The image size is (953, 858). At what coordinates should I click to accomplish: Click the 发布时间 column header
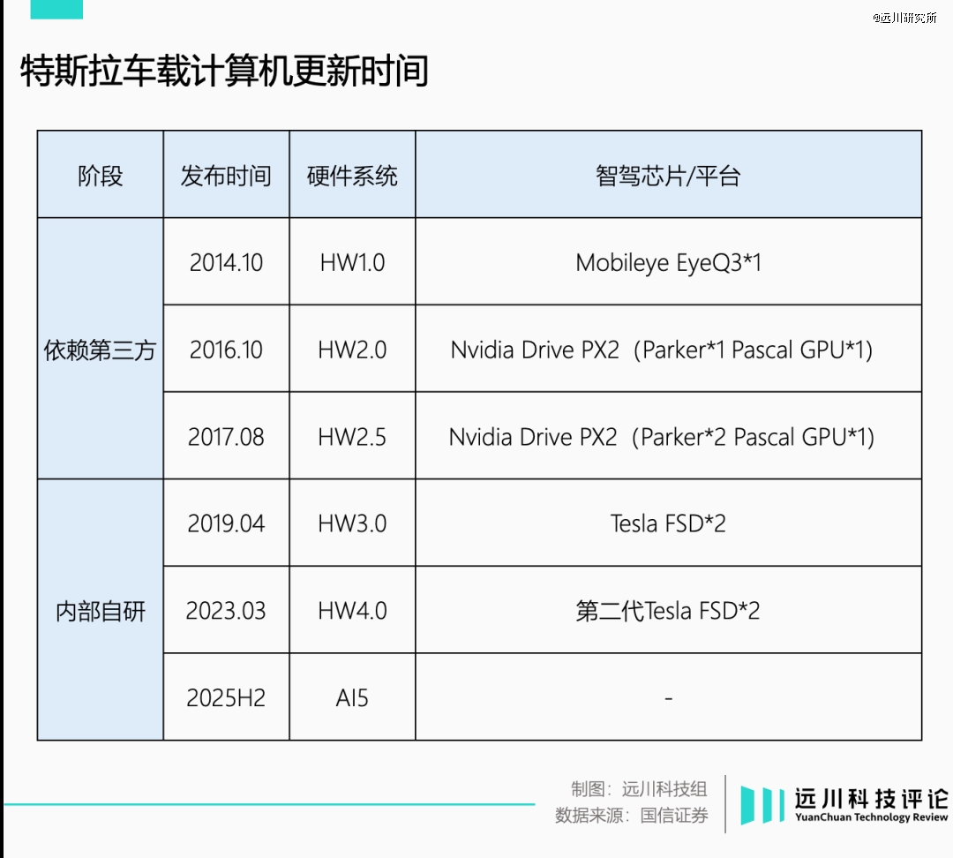coord(226,175)
